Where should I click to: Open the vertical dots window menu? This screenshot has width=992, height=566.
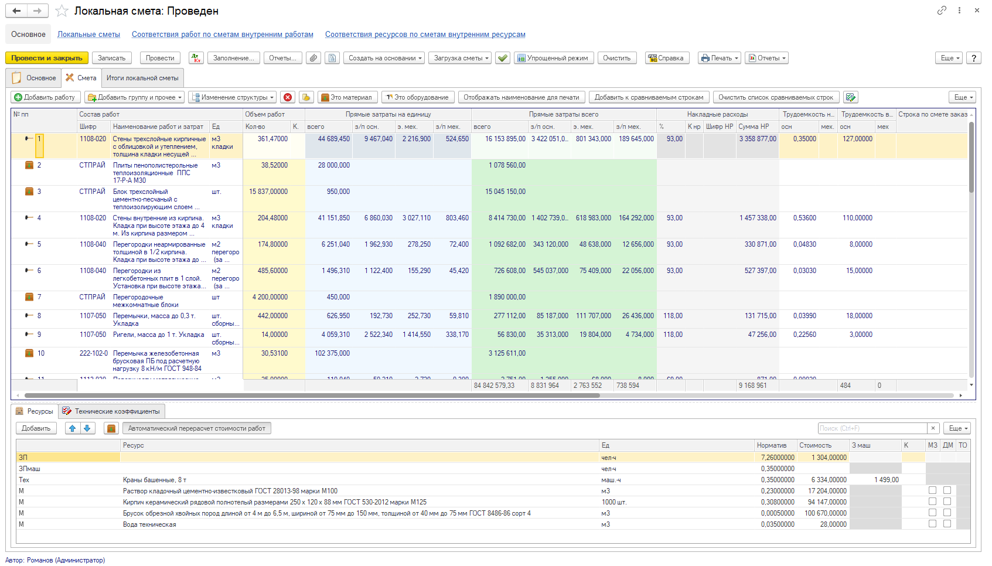(x=959, y=10)
